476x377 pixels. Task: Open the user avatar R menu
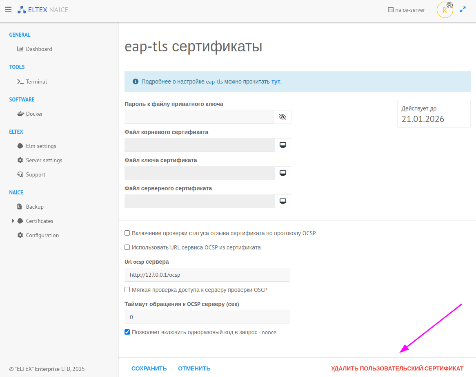pos(445,11)
